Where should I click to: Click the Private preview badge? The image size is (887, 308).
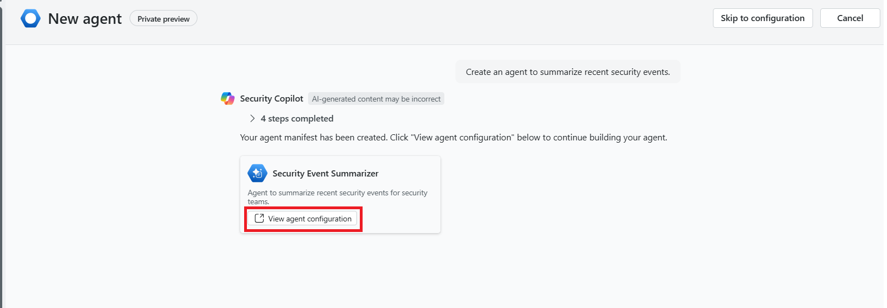tap(163, 19)
